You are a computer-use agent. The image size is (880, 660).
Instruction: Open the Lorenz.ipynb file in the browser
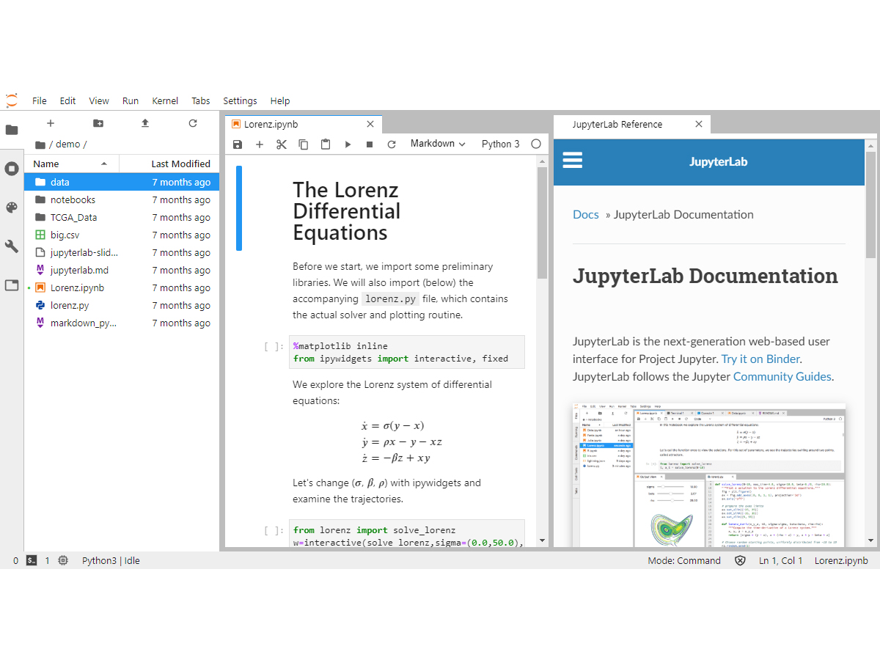[77, 287]
